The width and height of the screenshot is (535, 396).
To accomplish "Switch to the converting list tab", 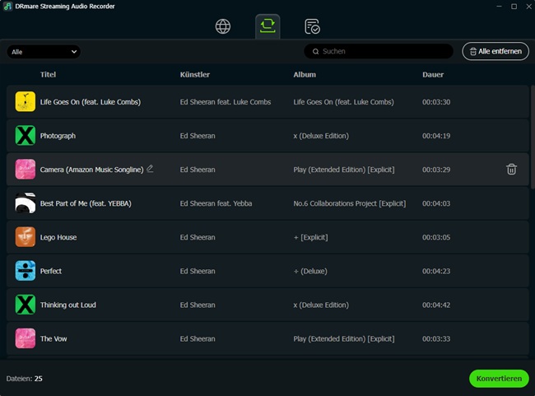I will tap(267, 26).
